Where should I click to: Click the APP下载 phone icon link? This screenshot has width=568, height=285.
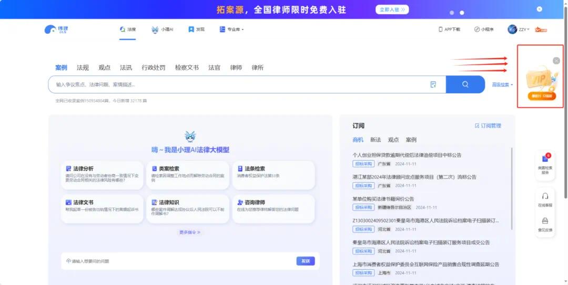click(449, 29)
